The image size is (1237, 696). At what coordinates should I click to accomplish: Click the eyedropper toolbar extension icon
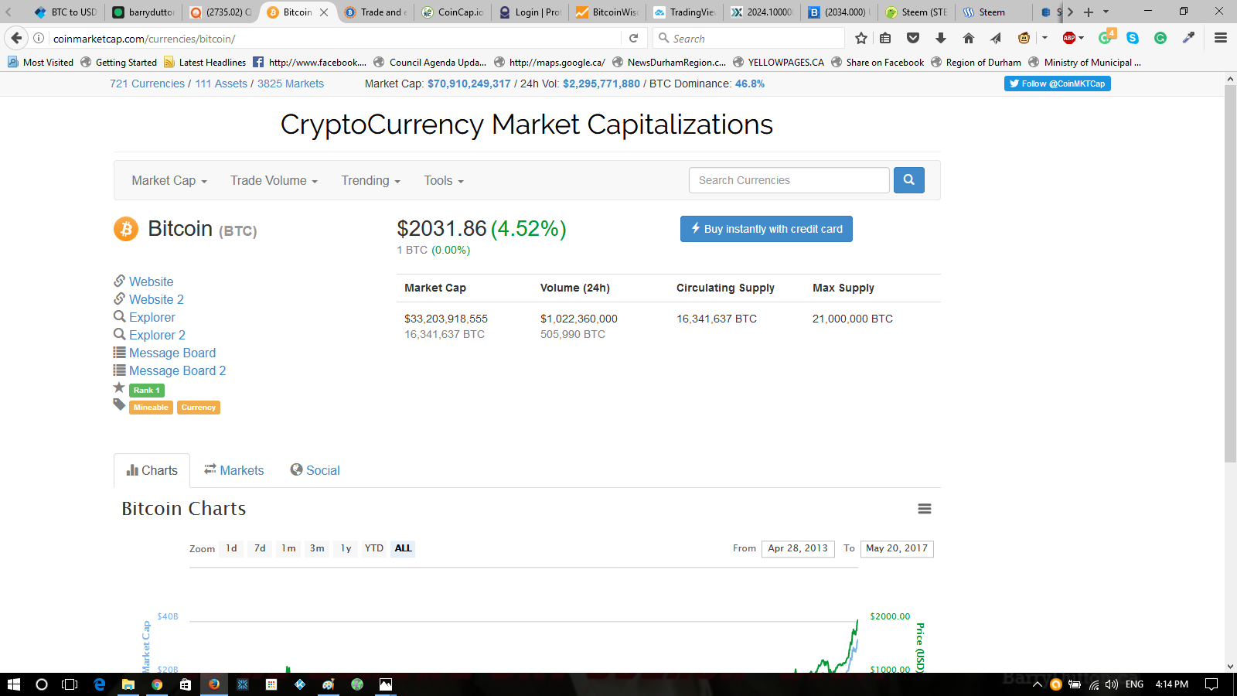[x=1188, y=38]
